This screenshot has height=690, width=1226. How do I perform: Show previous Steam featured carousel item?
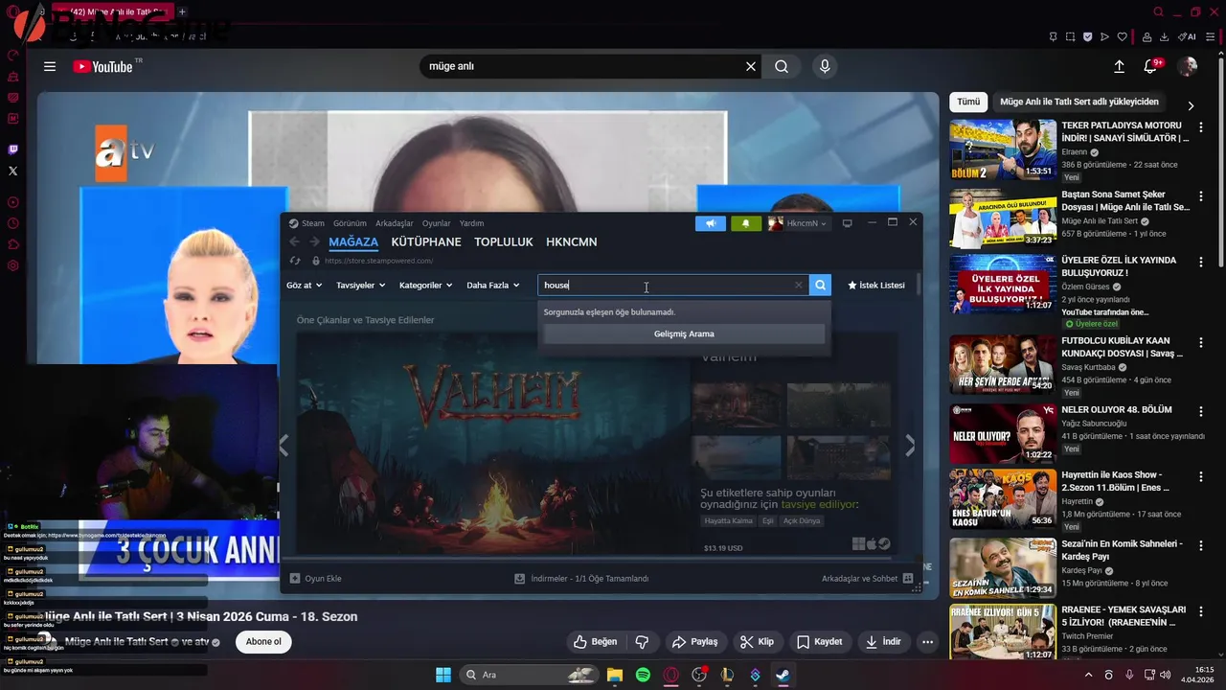click(284, 446)
